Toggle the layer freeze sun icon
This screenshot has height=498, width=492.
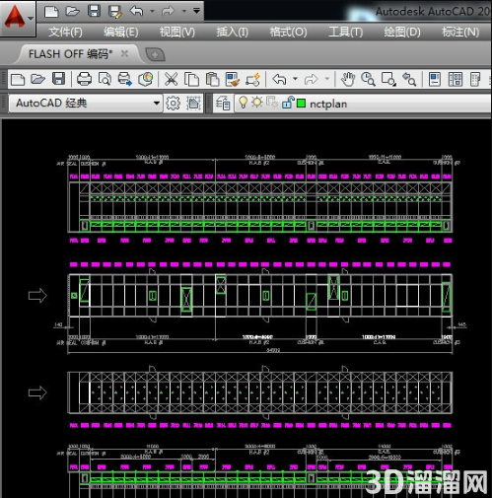pos(257,103)
